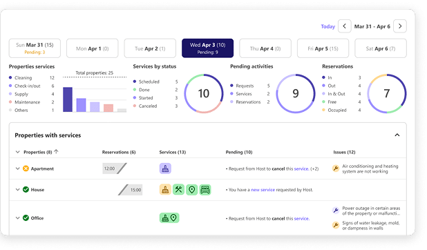Viewport: 427px width, 250px height.
Task: Click the green check icon beside Office
Action: [26, 218]
